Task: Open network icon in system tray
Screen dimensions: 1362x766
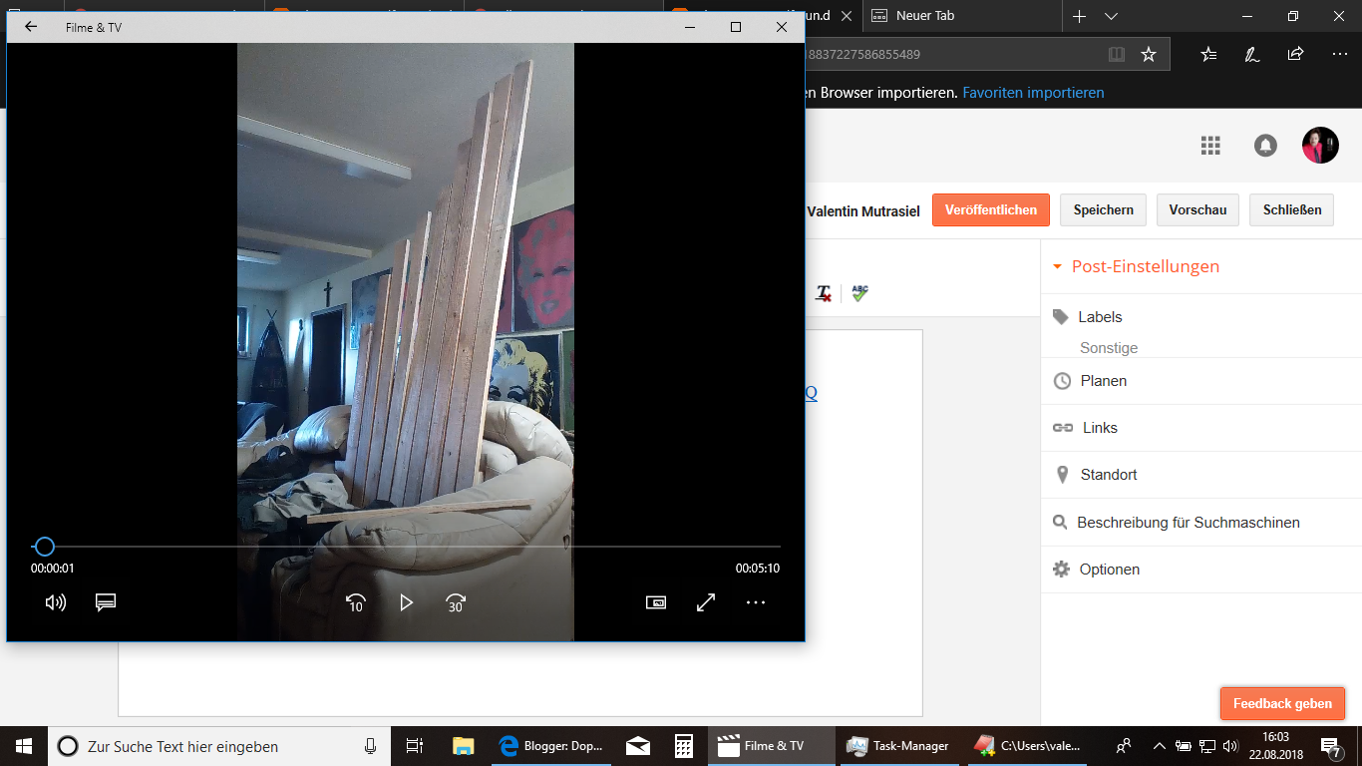Action: (1206, 746)
